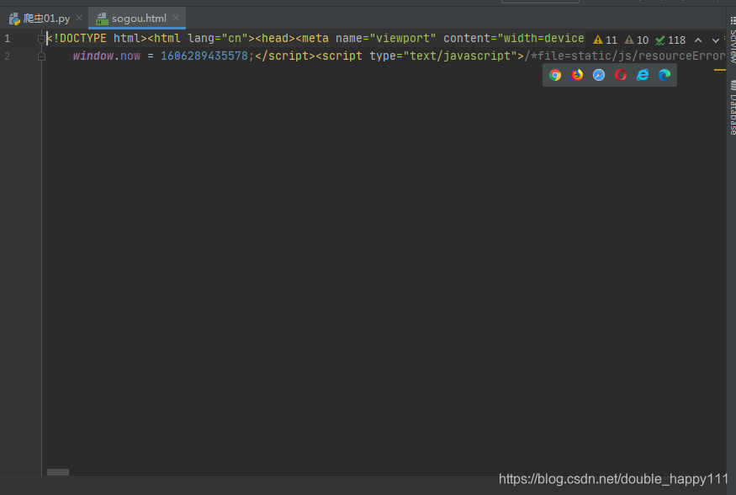
Task: Close the 爬虫01.py tab
Action: click(79, 18)
